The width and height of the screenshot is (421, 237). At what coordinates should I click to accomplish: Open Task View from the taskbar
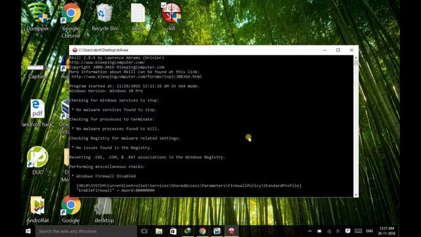(x=144, y=231)
